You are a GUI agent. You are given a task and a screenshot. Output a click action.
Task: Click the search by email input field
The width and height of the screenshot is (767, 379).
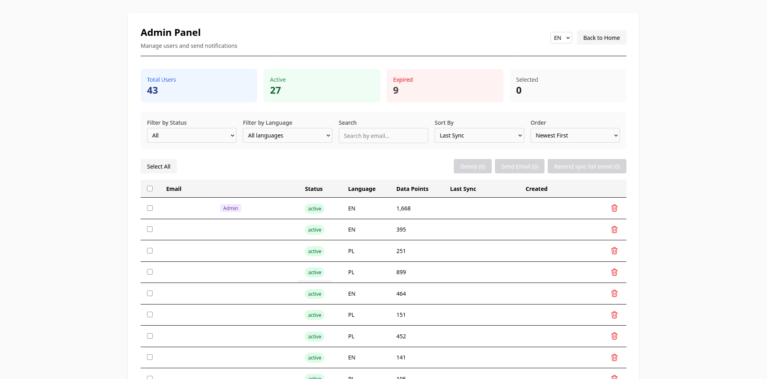click(383, 135)
